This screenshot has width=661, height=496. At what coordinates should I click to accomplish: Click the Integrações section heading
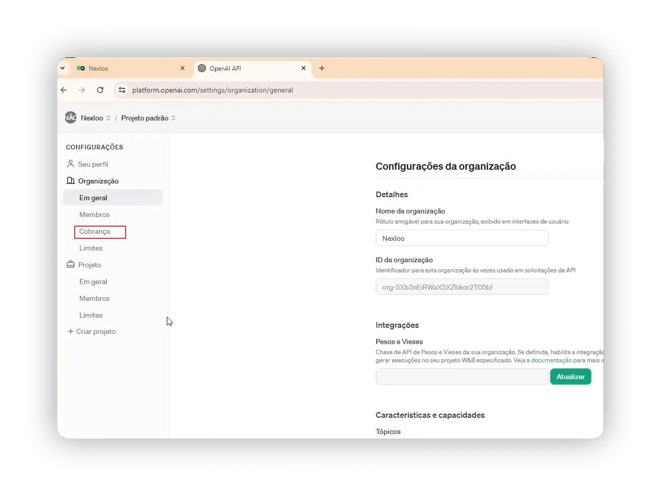pos(397,325)
